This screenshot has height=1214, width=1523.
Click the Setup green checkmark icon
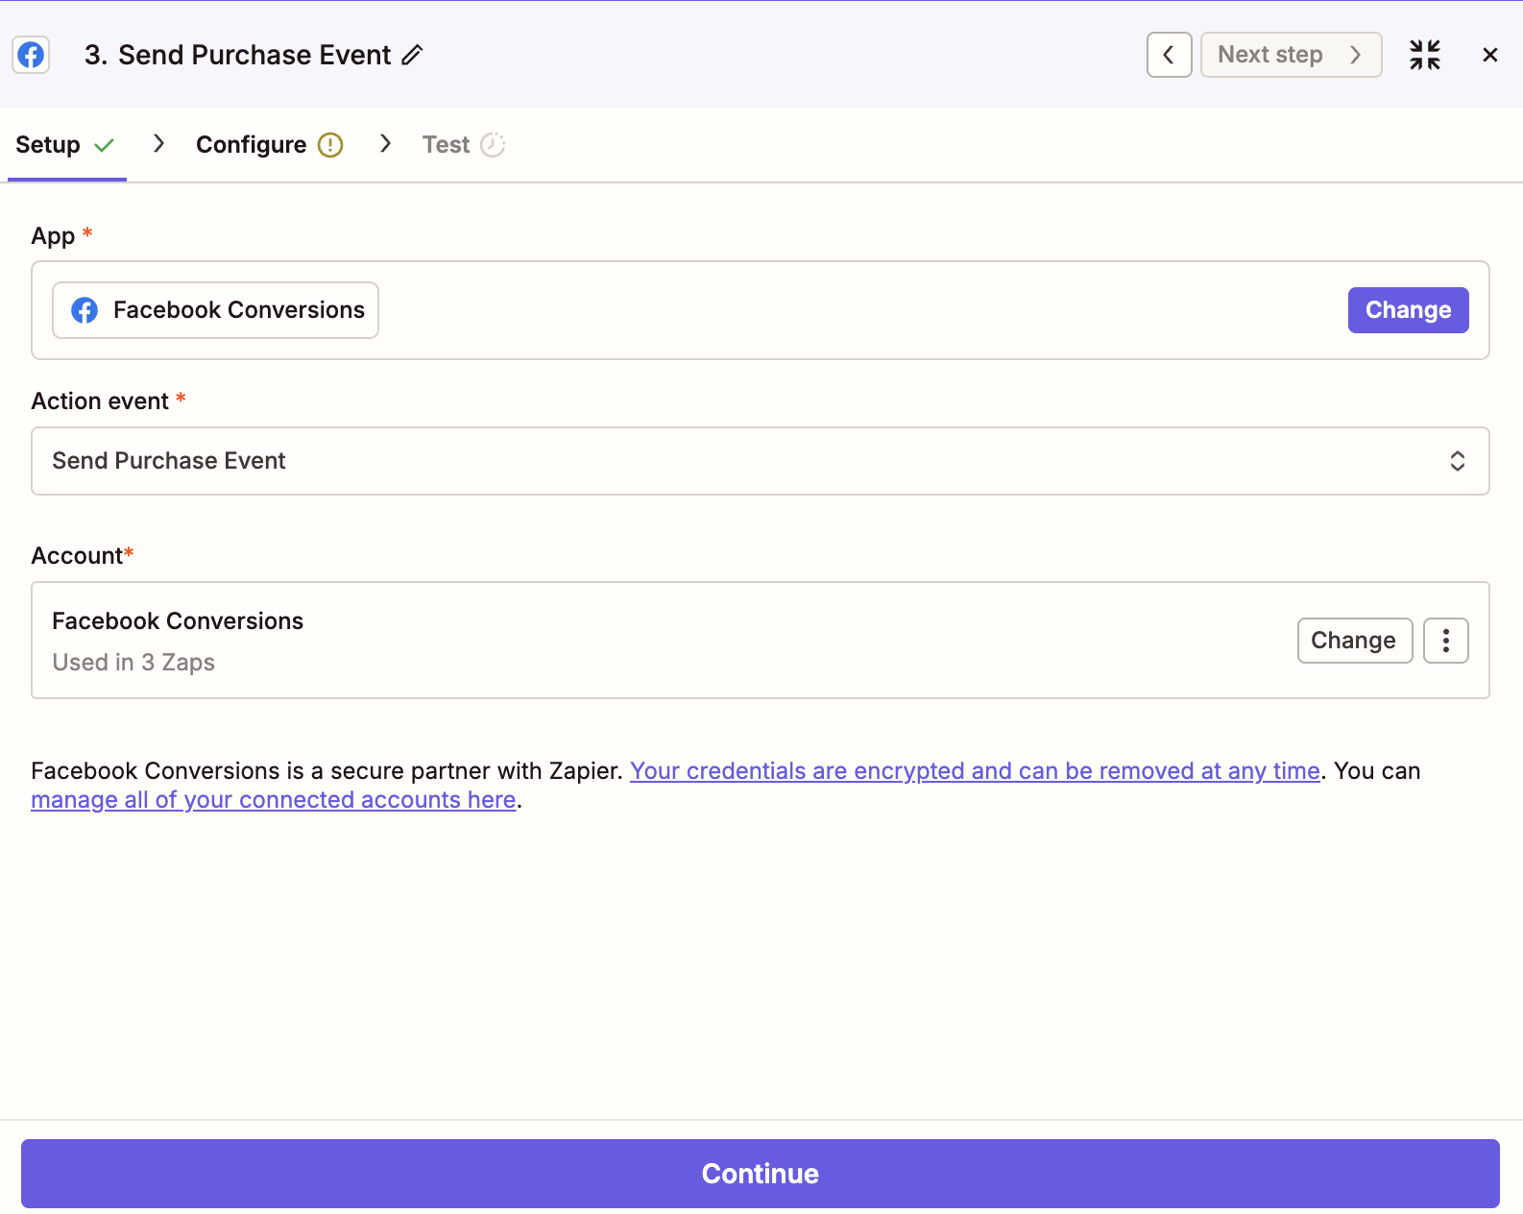105,145
